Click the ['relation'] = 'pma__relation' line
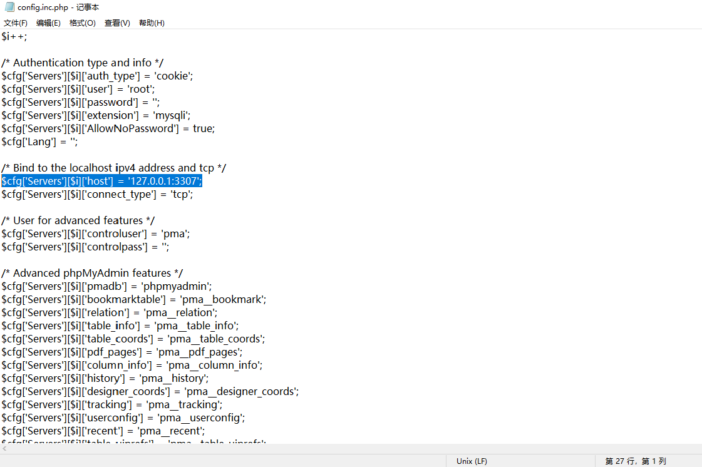This screenshot has width=702, height=467. pyautogui.click(x=110, y=312)
